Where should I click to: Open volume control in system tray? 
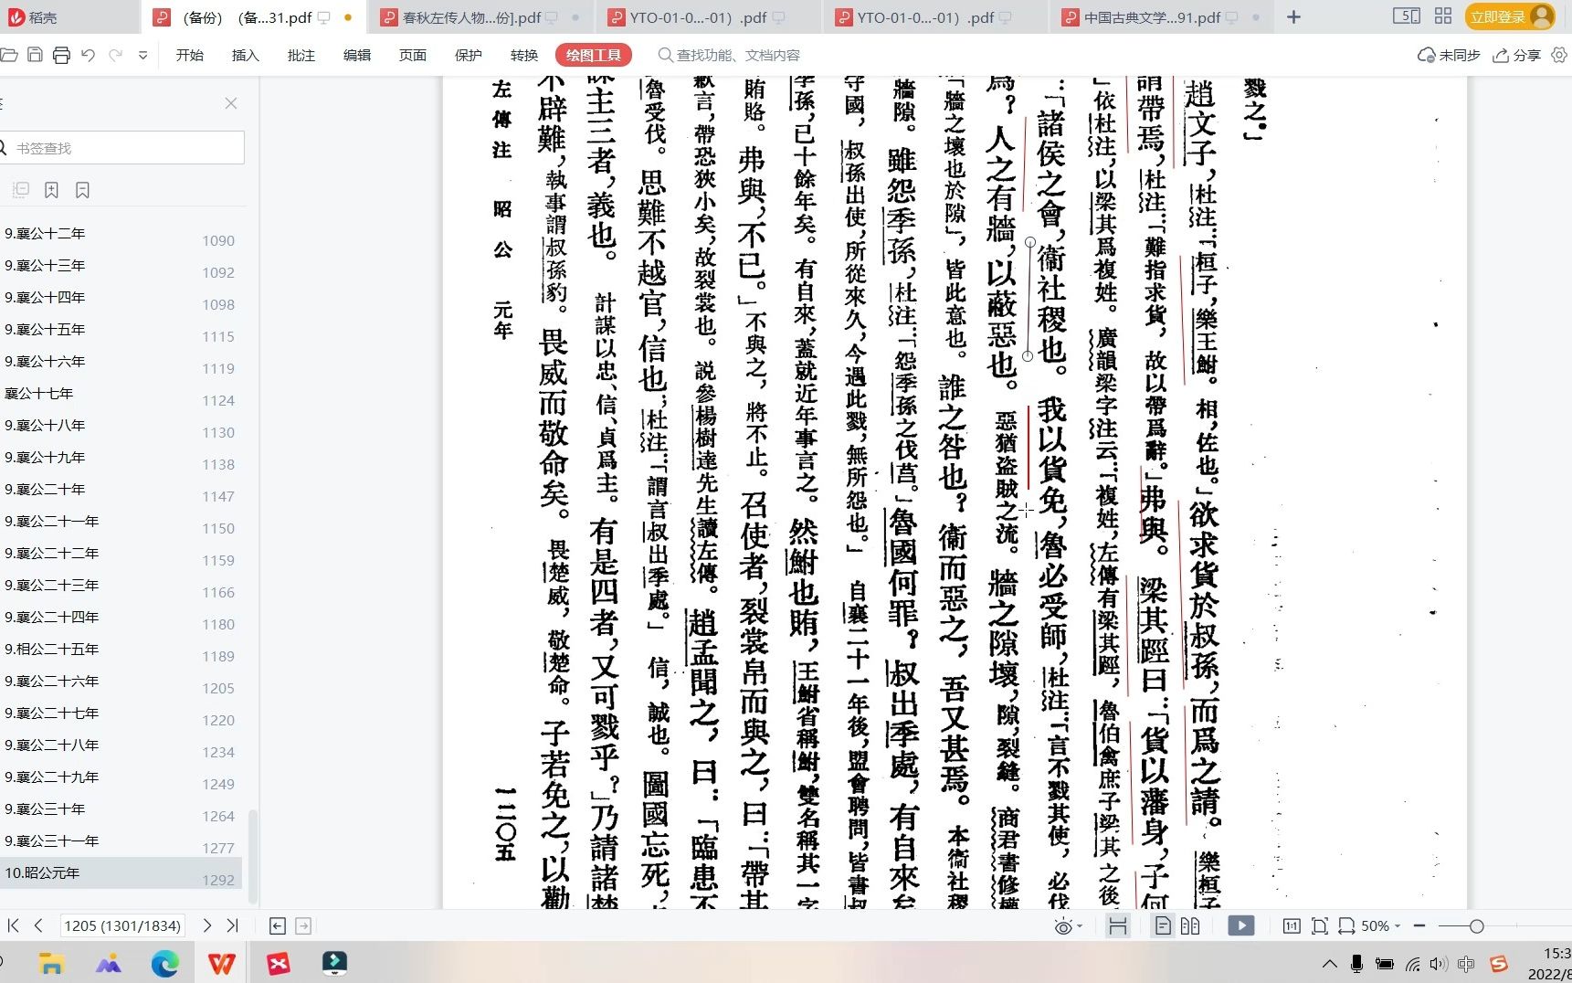(x=1439, y=964)
